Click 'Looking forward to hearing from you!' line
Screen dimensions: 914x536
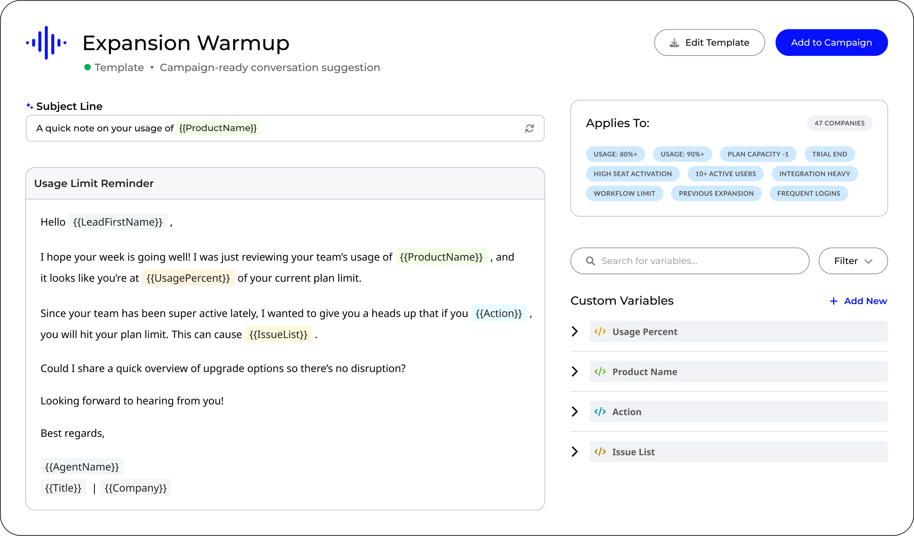132,401
